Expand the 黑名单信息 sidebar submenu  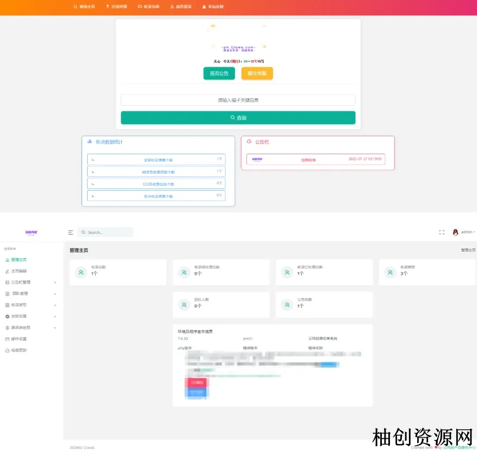(30, 328)
